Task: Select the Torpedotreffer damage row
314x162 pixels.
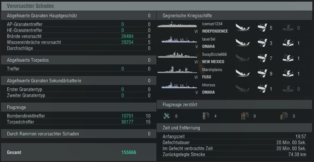Action: [x=78, y=122]
